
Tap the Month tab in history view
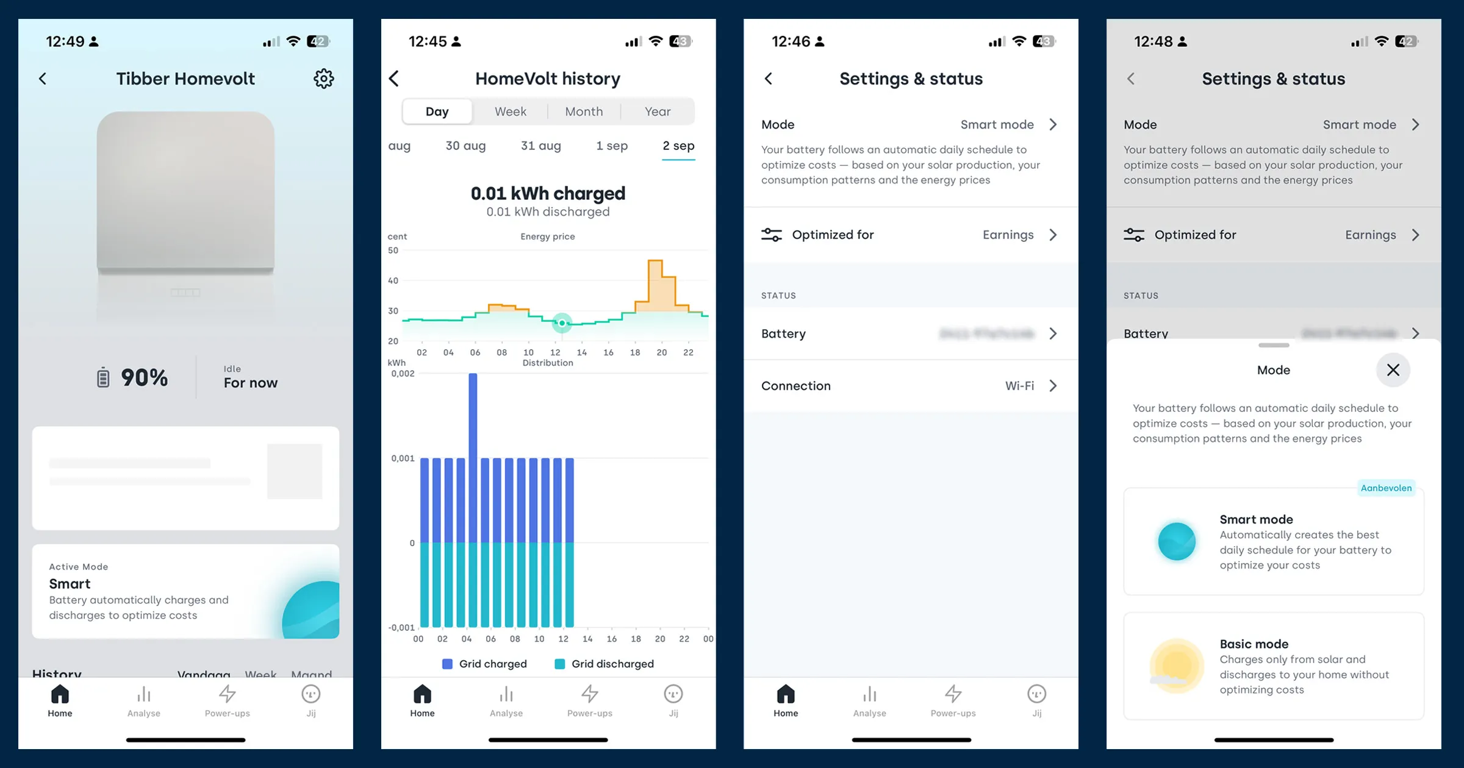[x=583, y=111]
